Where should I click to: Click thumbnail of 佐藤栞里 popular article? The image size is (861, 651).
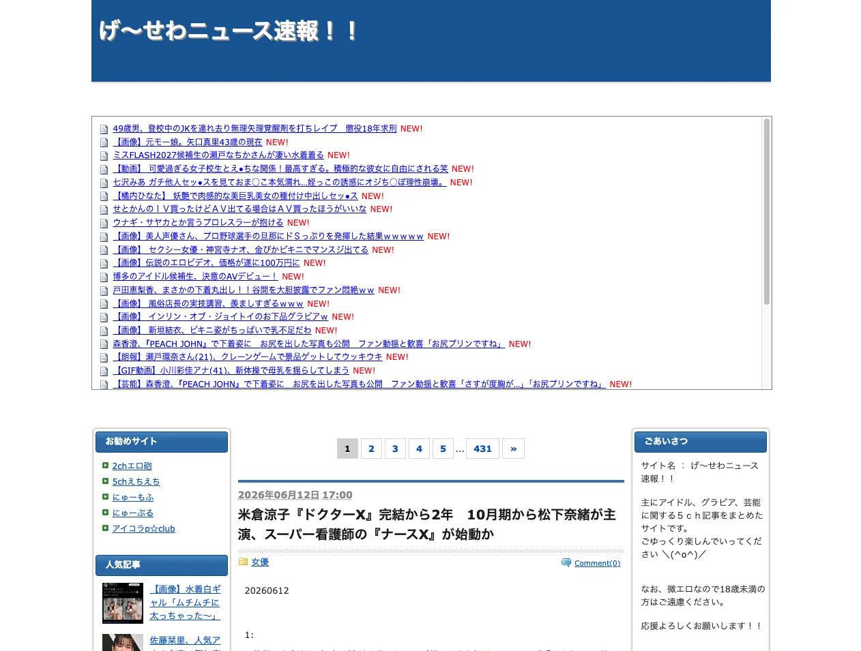coord(123,643)
